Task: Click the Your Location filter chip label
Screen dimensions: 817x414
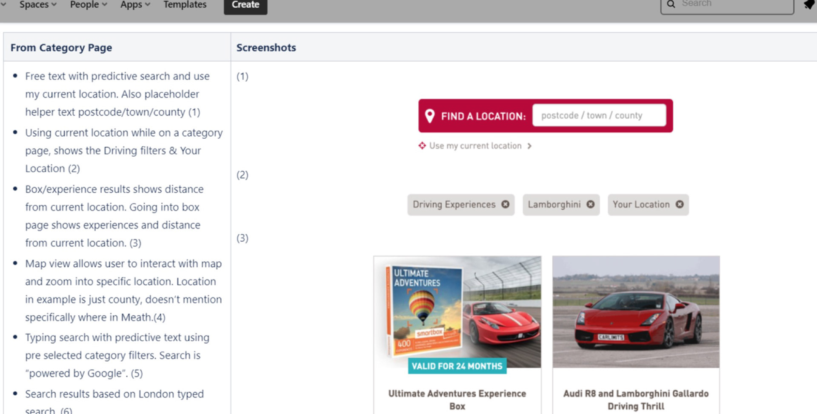Action: (641, 205)
